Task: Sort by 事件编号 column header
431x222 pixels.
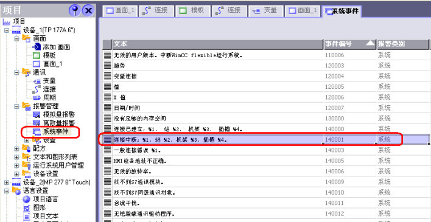Action: [350, 44]
